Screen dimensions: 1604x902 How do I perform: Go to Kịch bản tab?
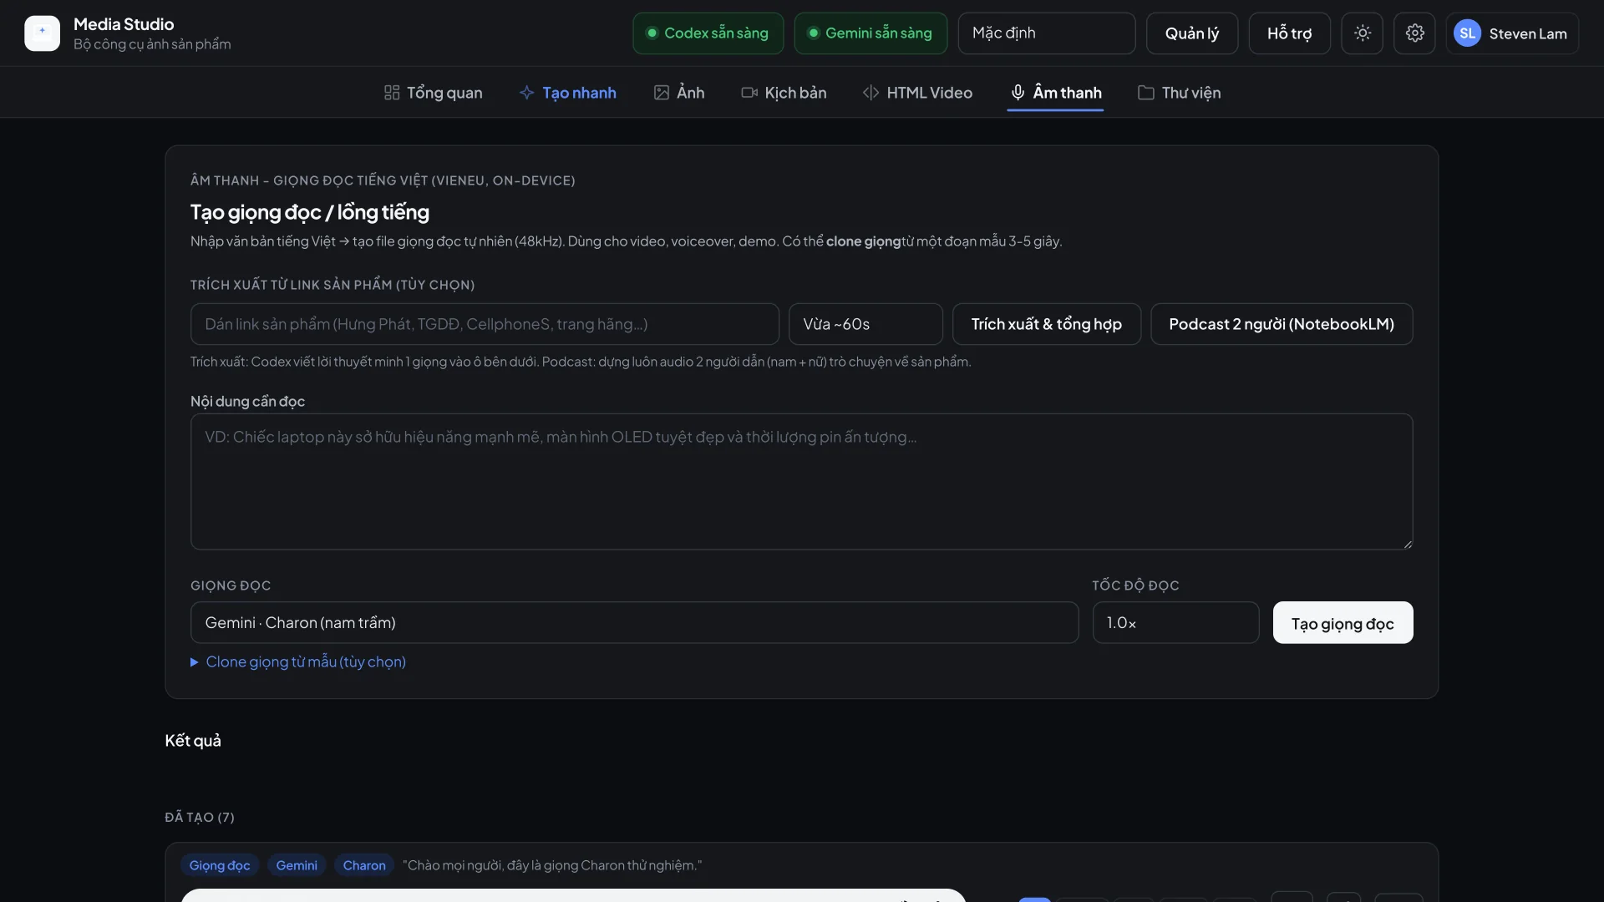click(784, 93)
